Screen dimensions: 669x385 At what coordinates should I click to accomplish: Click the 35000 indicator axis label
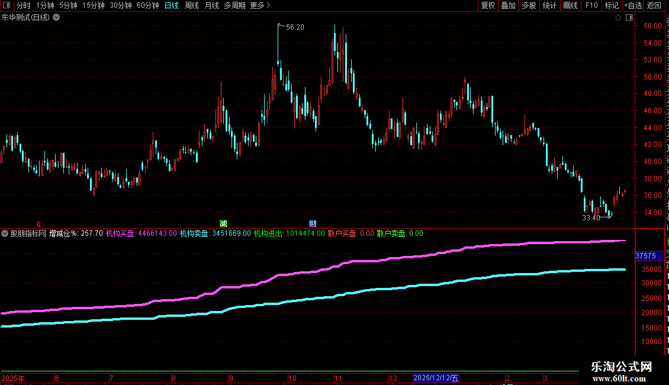(x=651, y=269)
